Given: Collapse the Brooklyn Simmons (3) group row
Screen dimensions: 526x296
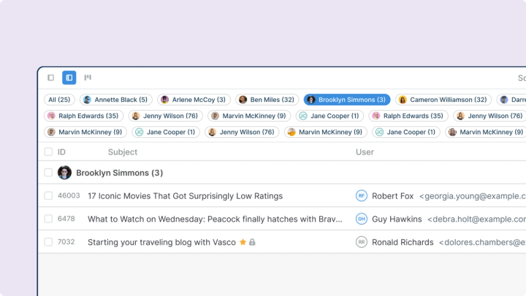Looking at the screenshot, I should tap(119, 173).
